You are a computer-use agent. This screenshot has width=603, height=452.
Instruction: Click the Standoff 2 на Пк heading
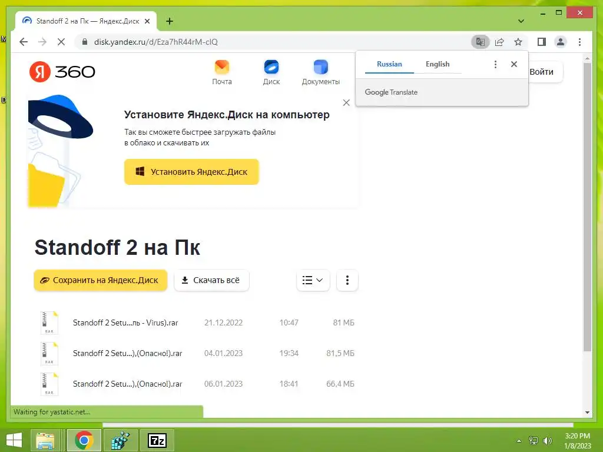(117, 247)
